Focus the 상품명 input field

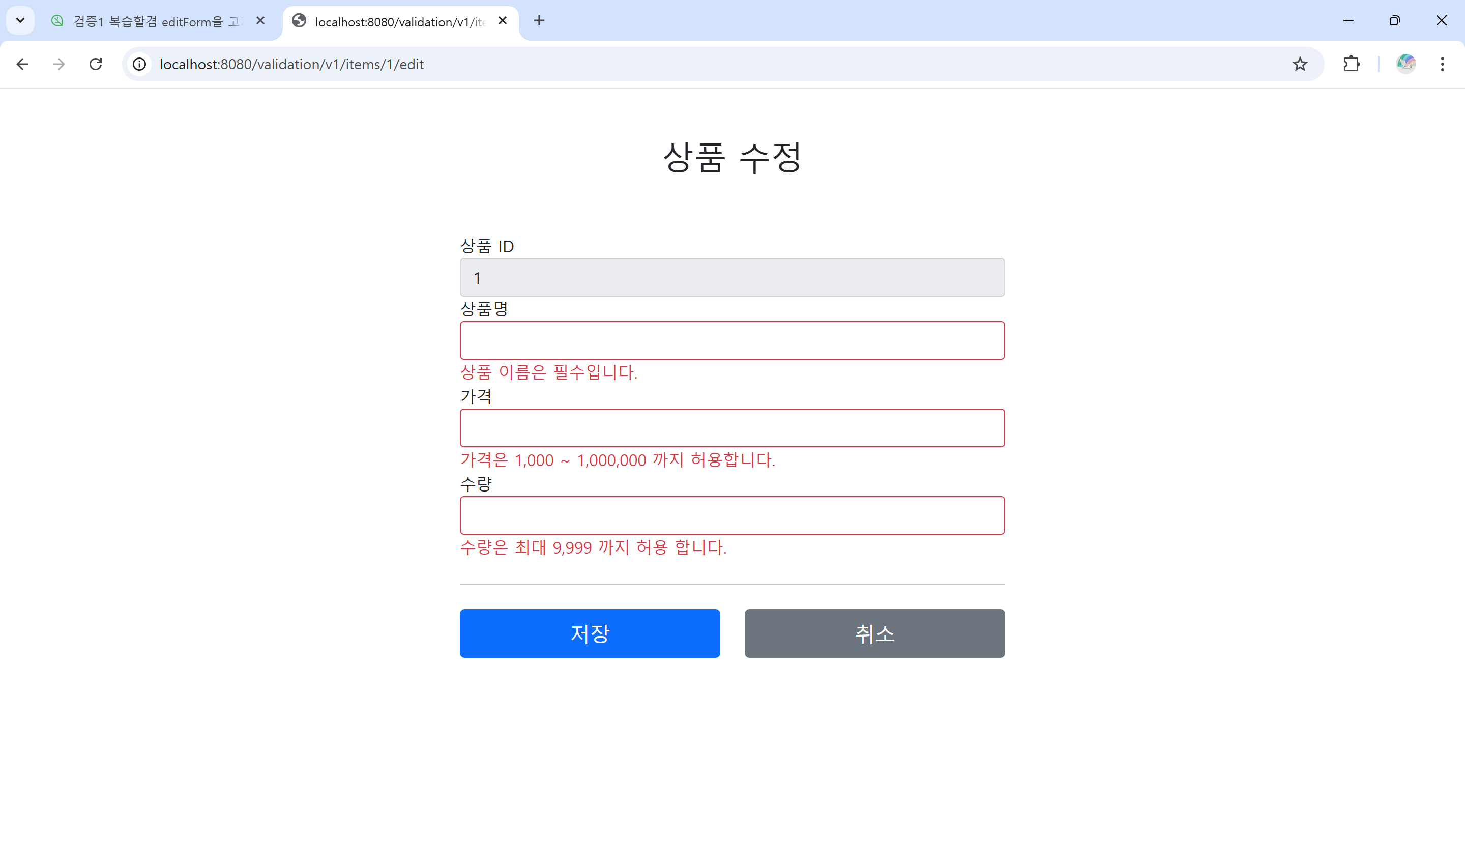[x=732, y=340]
